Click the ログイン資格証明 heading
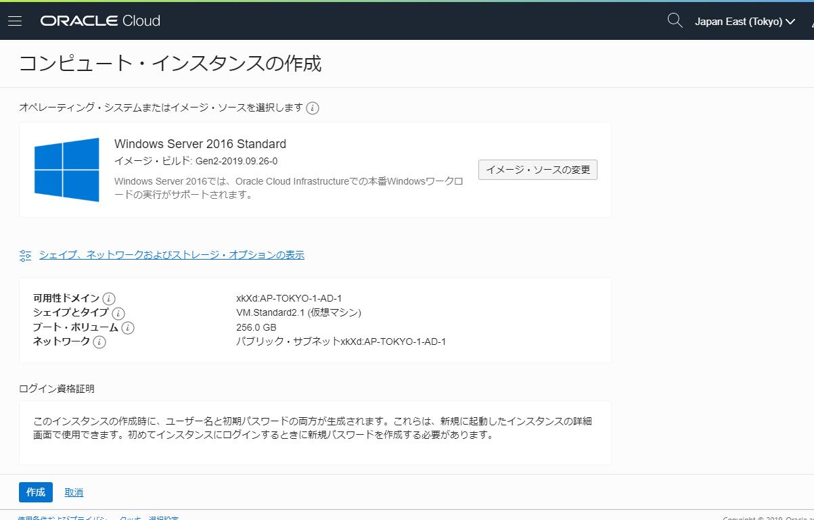This screenshot has height=520, width=814. (x=57, y=389)
